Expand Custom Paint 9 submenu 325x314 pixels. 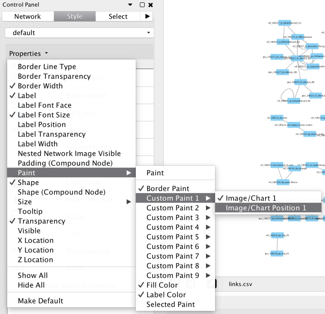175,276
